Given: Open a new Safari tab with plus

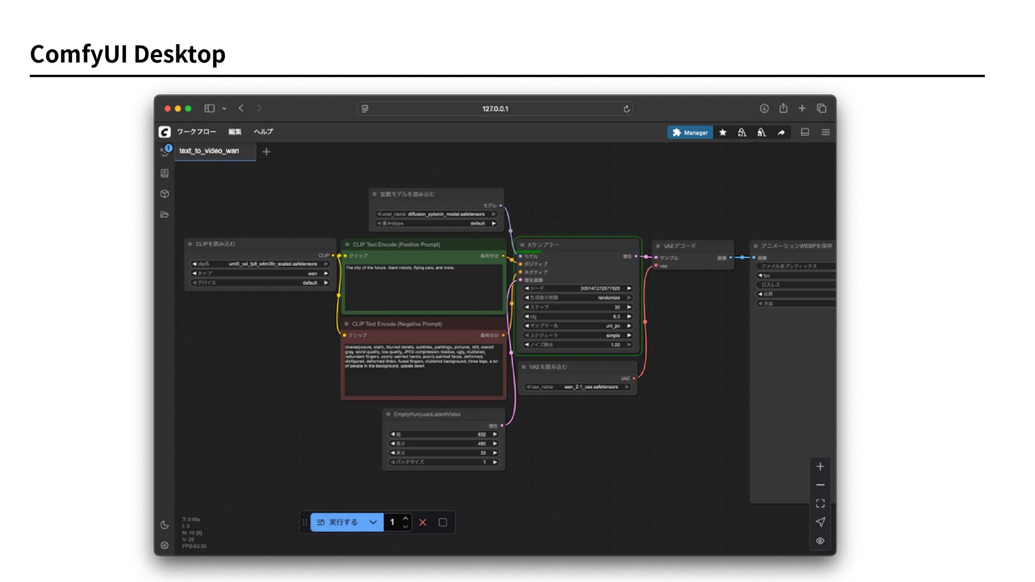Looking at the screenshot, I should [802, 108].
